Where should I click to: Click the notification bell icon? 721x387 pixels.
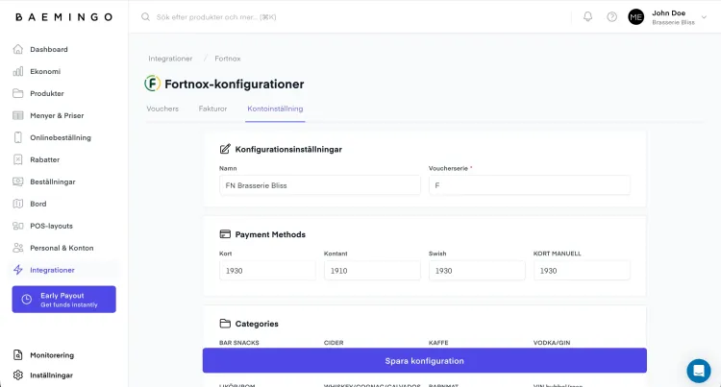[x=587, y=16]
